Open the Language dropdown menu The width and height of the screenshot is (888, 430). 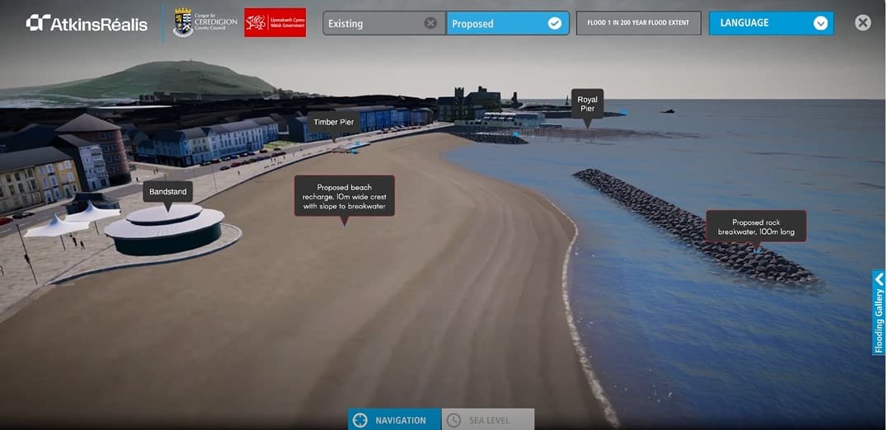point(771,23)
